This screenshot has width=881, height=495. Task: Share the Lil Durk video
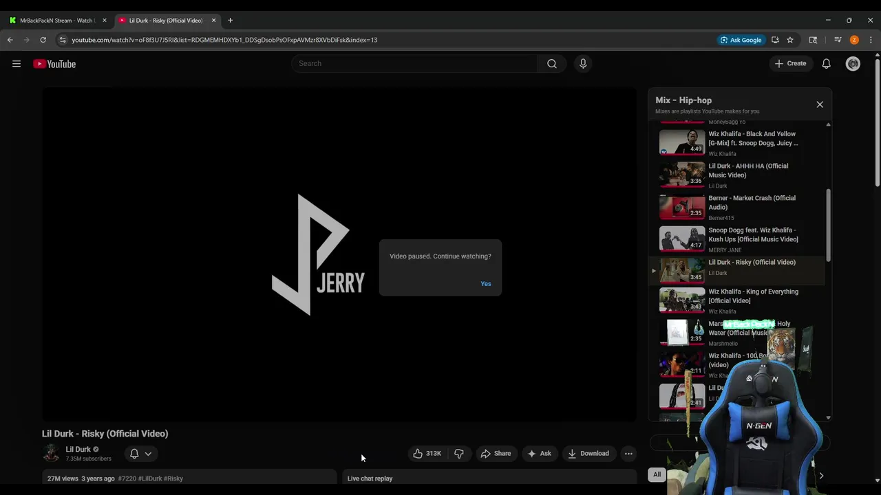tap(496, 454)
